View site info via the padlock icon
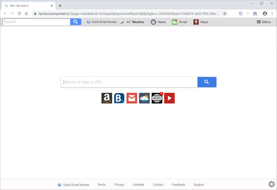The width and height of the screenshot is (277, 190). 35,14
